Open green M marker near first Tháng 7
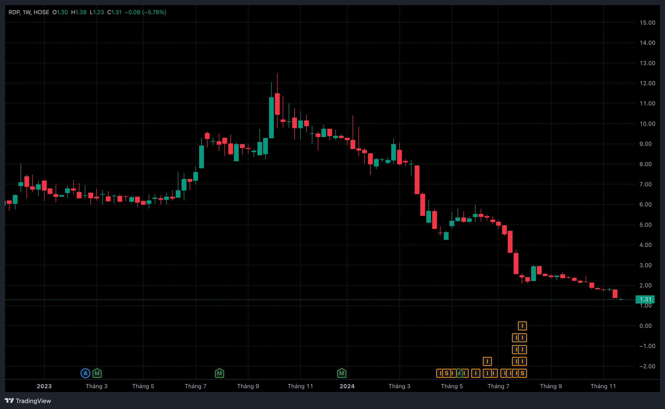 [220, 373]
